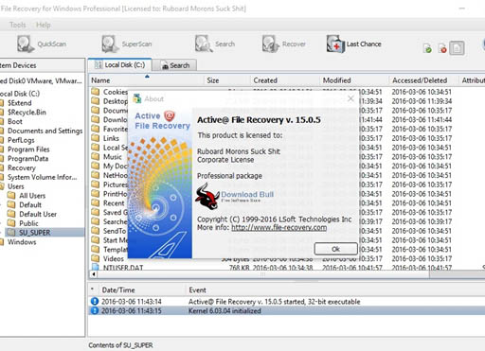Select the Windows tree folder
The height and width of the screenshot is (351, 485).
click(22, 242)
